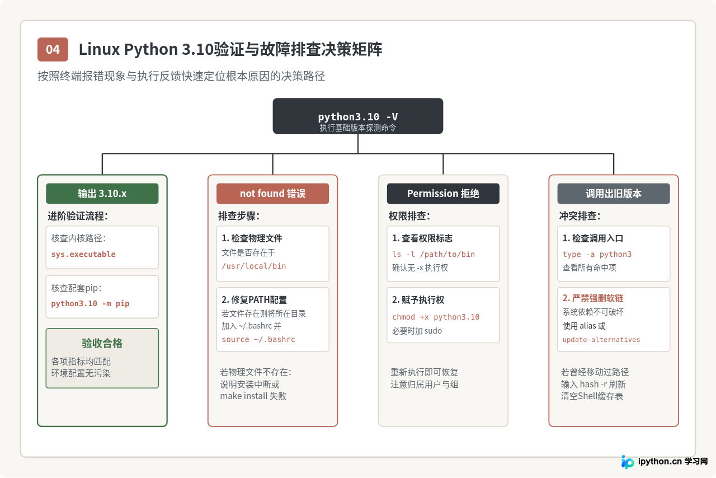Click the /usr/local/bin path text
716x478 pixels.
tap(254, 266)
